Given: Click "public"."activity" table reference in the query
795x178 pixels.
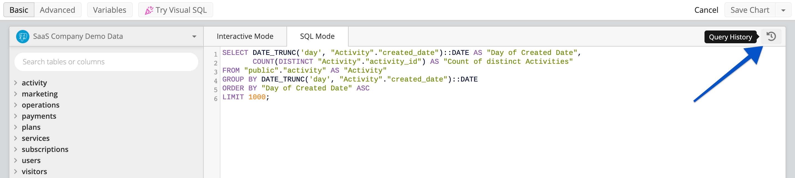Looking at the screenshot, I should [285, 71].
